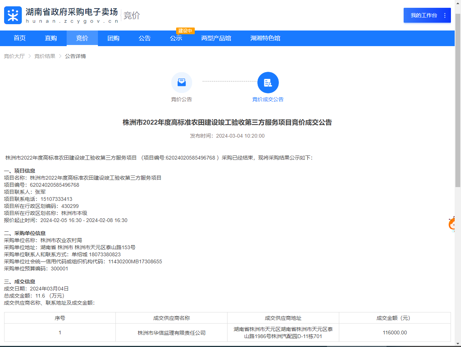Open the 团购 navigation tab
The height and width of the screenshot is (347, 461).
[x=113, y=38]
